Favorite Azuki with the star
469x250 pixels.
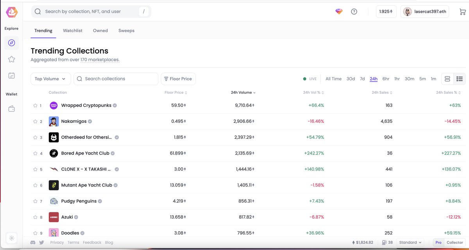click(35, 218)
